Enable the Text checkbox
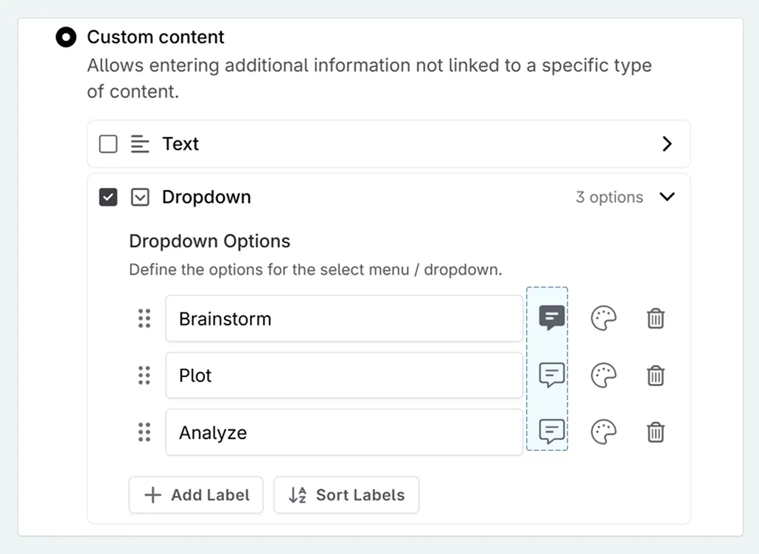759x554 pixels. tap(108, 144)
